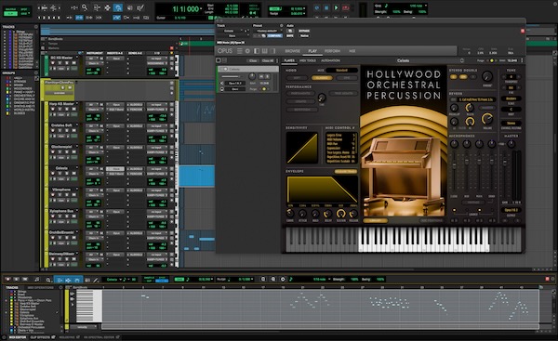This screenshot has width=558, height=341.
Task: Switch to the MIX tab in Opus
Action: (x=352, y=51)
